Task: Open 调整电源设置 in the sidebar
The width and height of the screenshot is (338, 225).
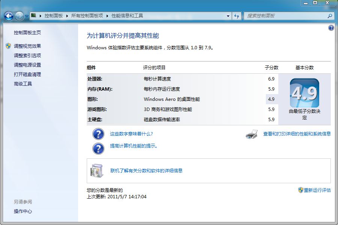Action: click(27, 65)
